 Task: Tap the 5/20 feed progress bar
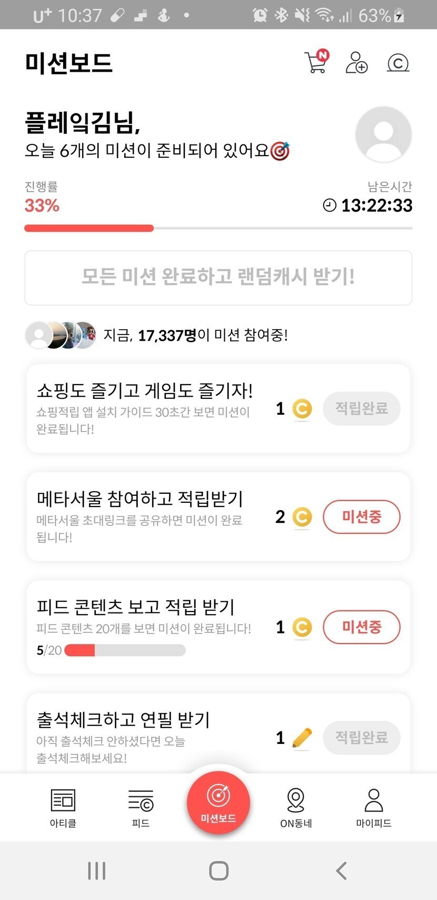coord(125,650)
